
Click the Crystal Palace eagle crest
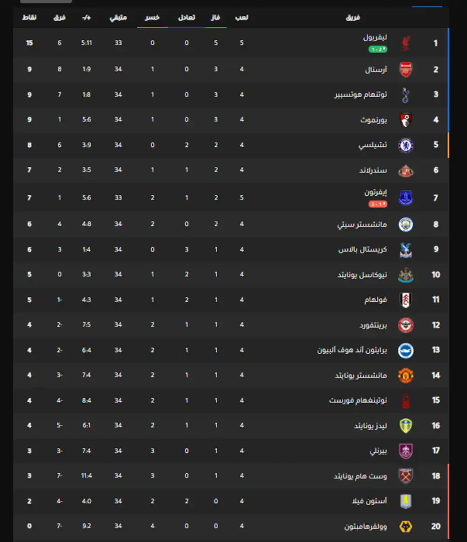[405, 250]
